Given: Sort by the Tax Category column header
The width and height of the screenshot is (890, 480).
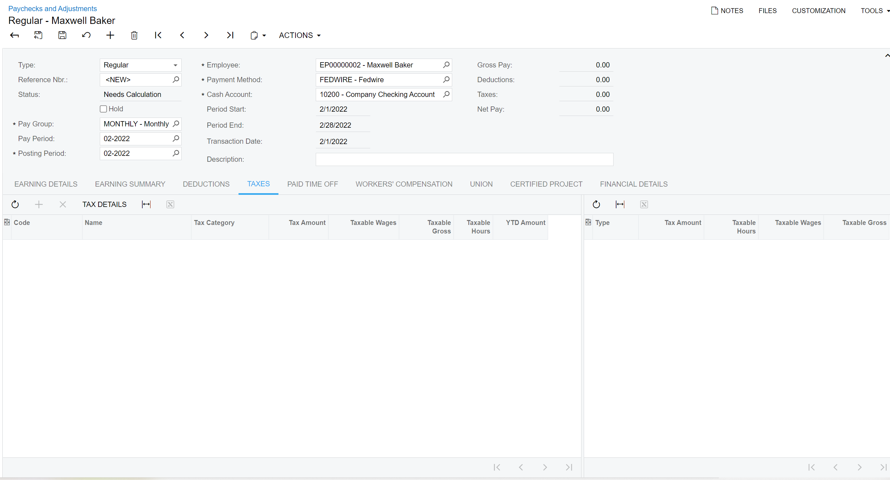Looking at the screenshot, I should click(x=230, y=227).
